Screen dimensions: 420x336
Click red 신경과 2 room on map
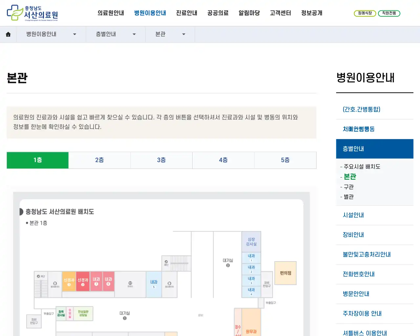click(x=83, y=282)
